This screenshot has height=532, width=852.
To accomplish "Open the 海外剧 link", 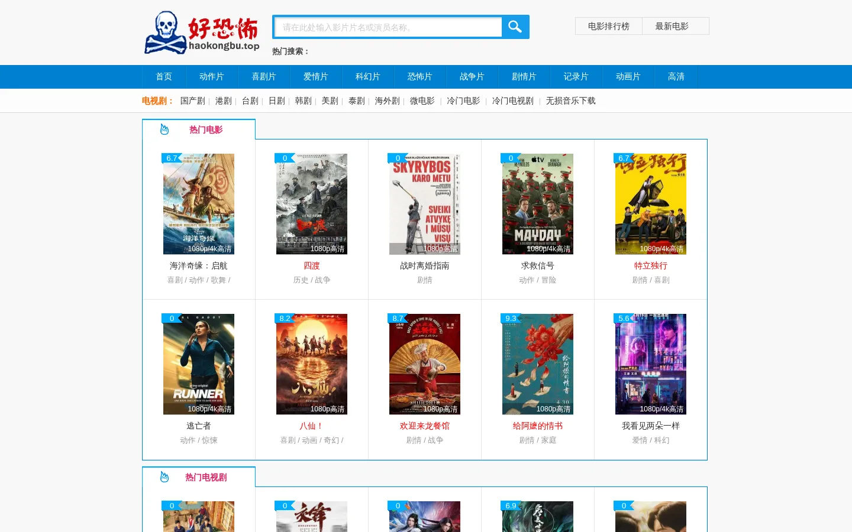I will click(x=388, y=101).
